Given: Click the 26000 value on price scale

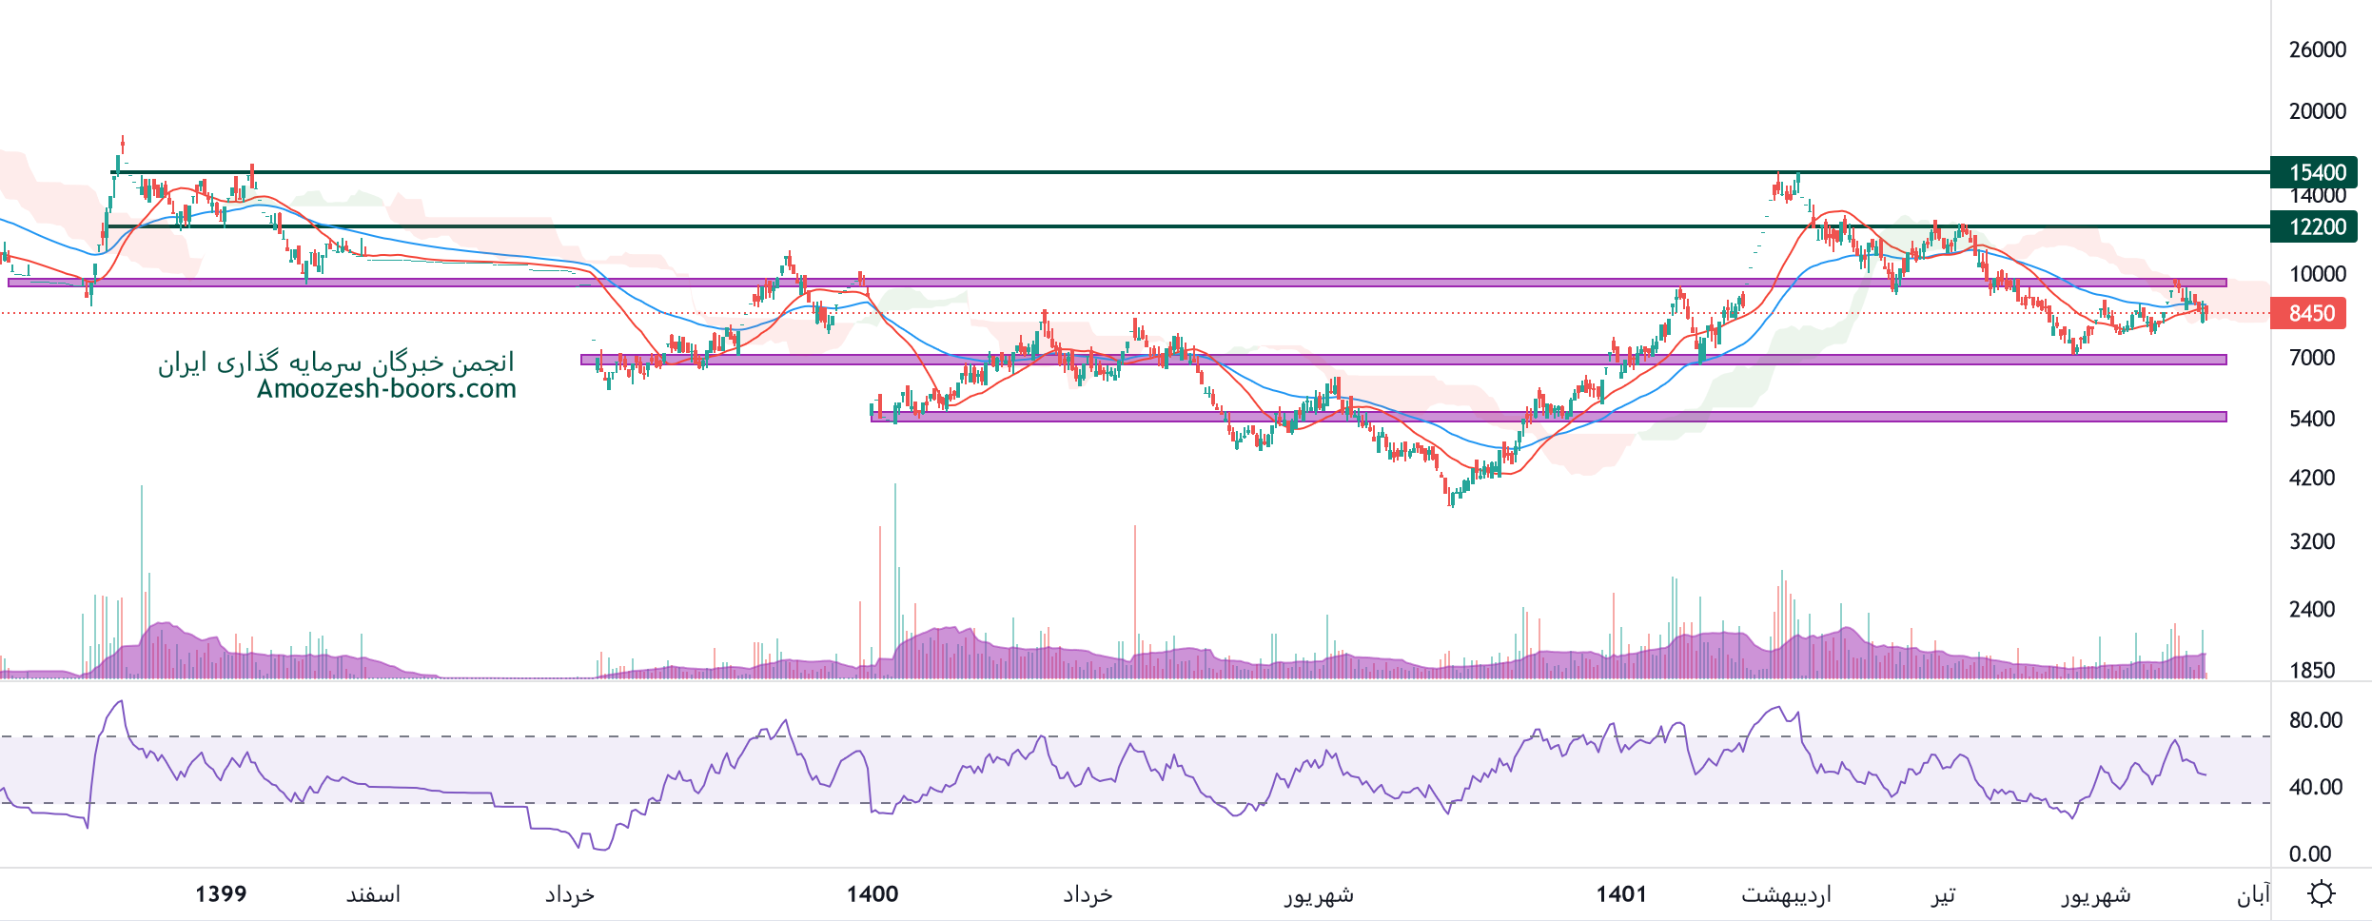Looking at the screenshot, I should 2317,49.
